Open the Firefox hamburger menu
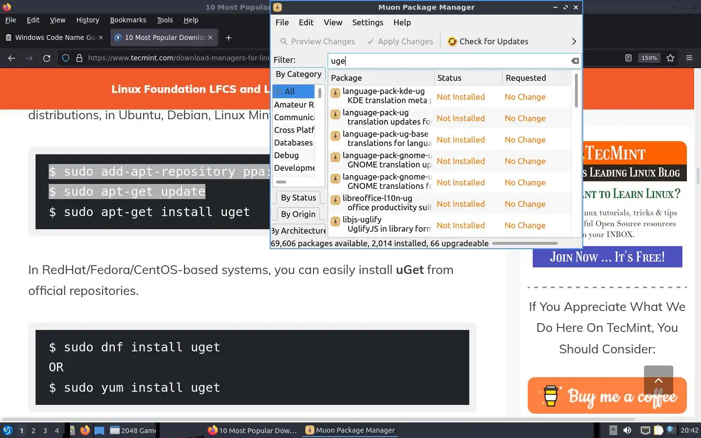 click(x=689, y=58)
